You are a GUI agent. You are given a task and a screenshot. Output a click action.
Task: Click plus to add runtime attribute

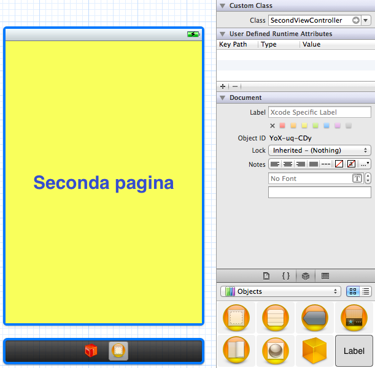[223, 86]
